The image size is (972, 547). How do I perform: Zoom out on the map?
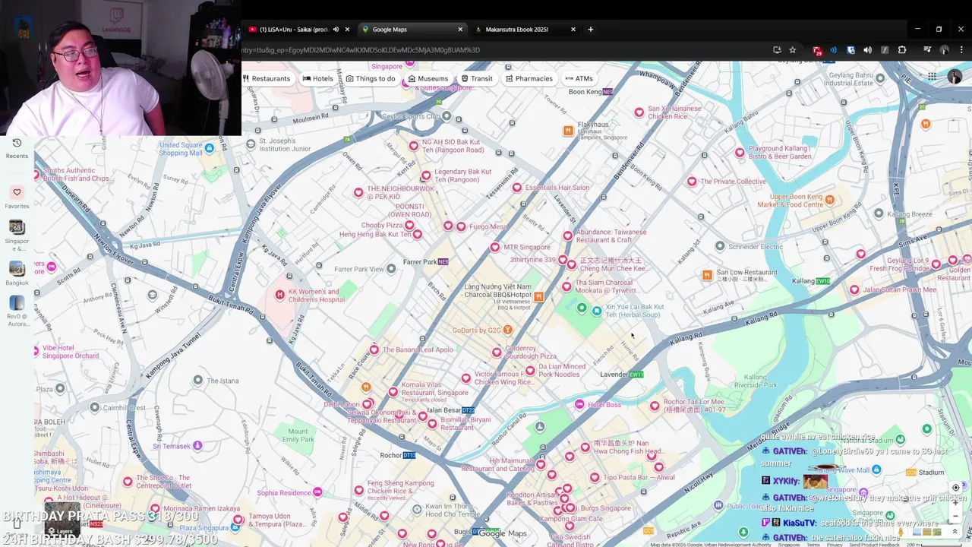(955, 516)
